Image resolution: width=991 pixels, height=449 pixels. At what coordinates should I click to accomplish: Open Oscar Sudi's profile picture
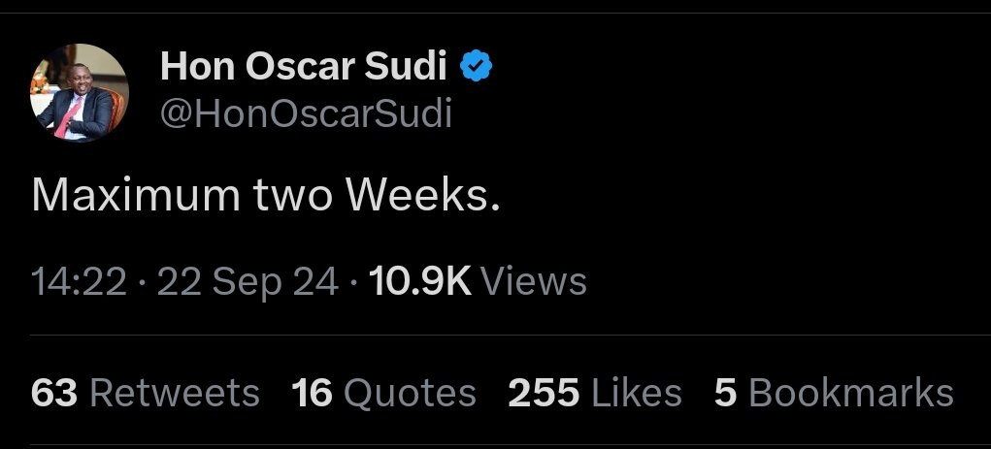pyautogui.click(x=81, y=93)
